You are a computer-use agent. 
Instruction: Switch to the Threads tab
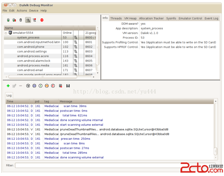coord(116,18)
